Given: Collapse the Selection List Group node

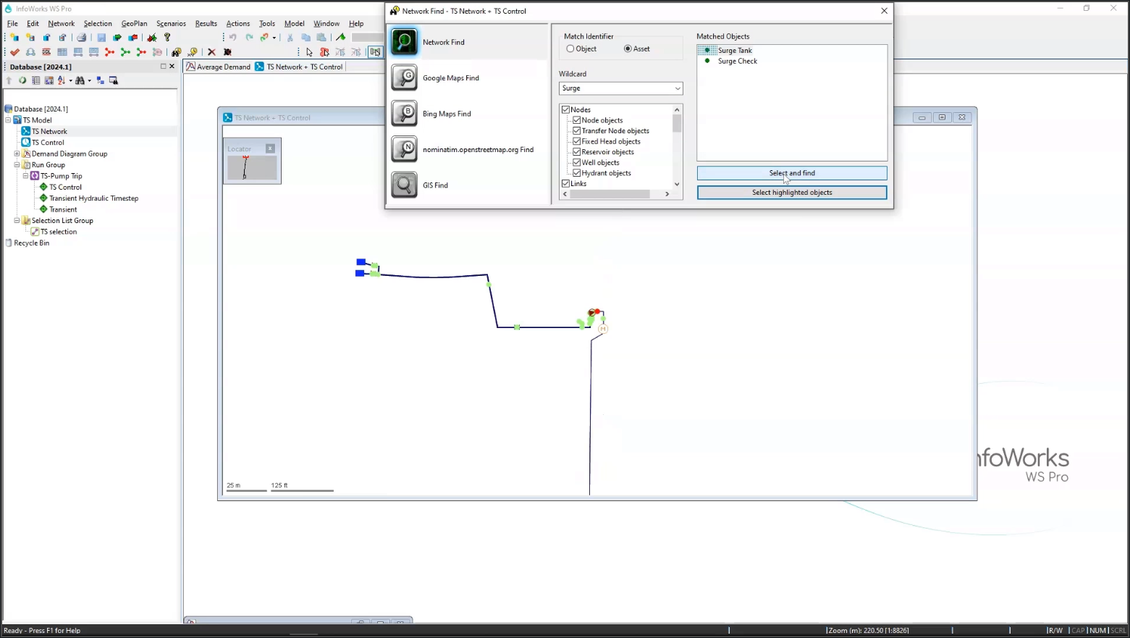Looking at the screenshot, I should click(x=17, y=221).
